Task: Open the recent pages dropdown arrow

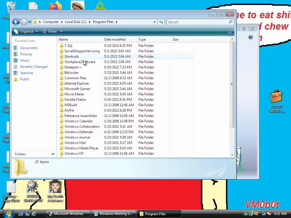Action: pyautogui.click(x=30, y=22)
